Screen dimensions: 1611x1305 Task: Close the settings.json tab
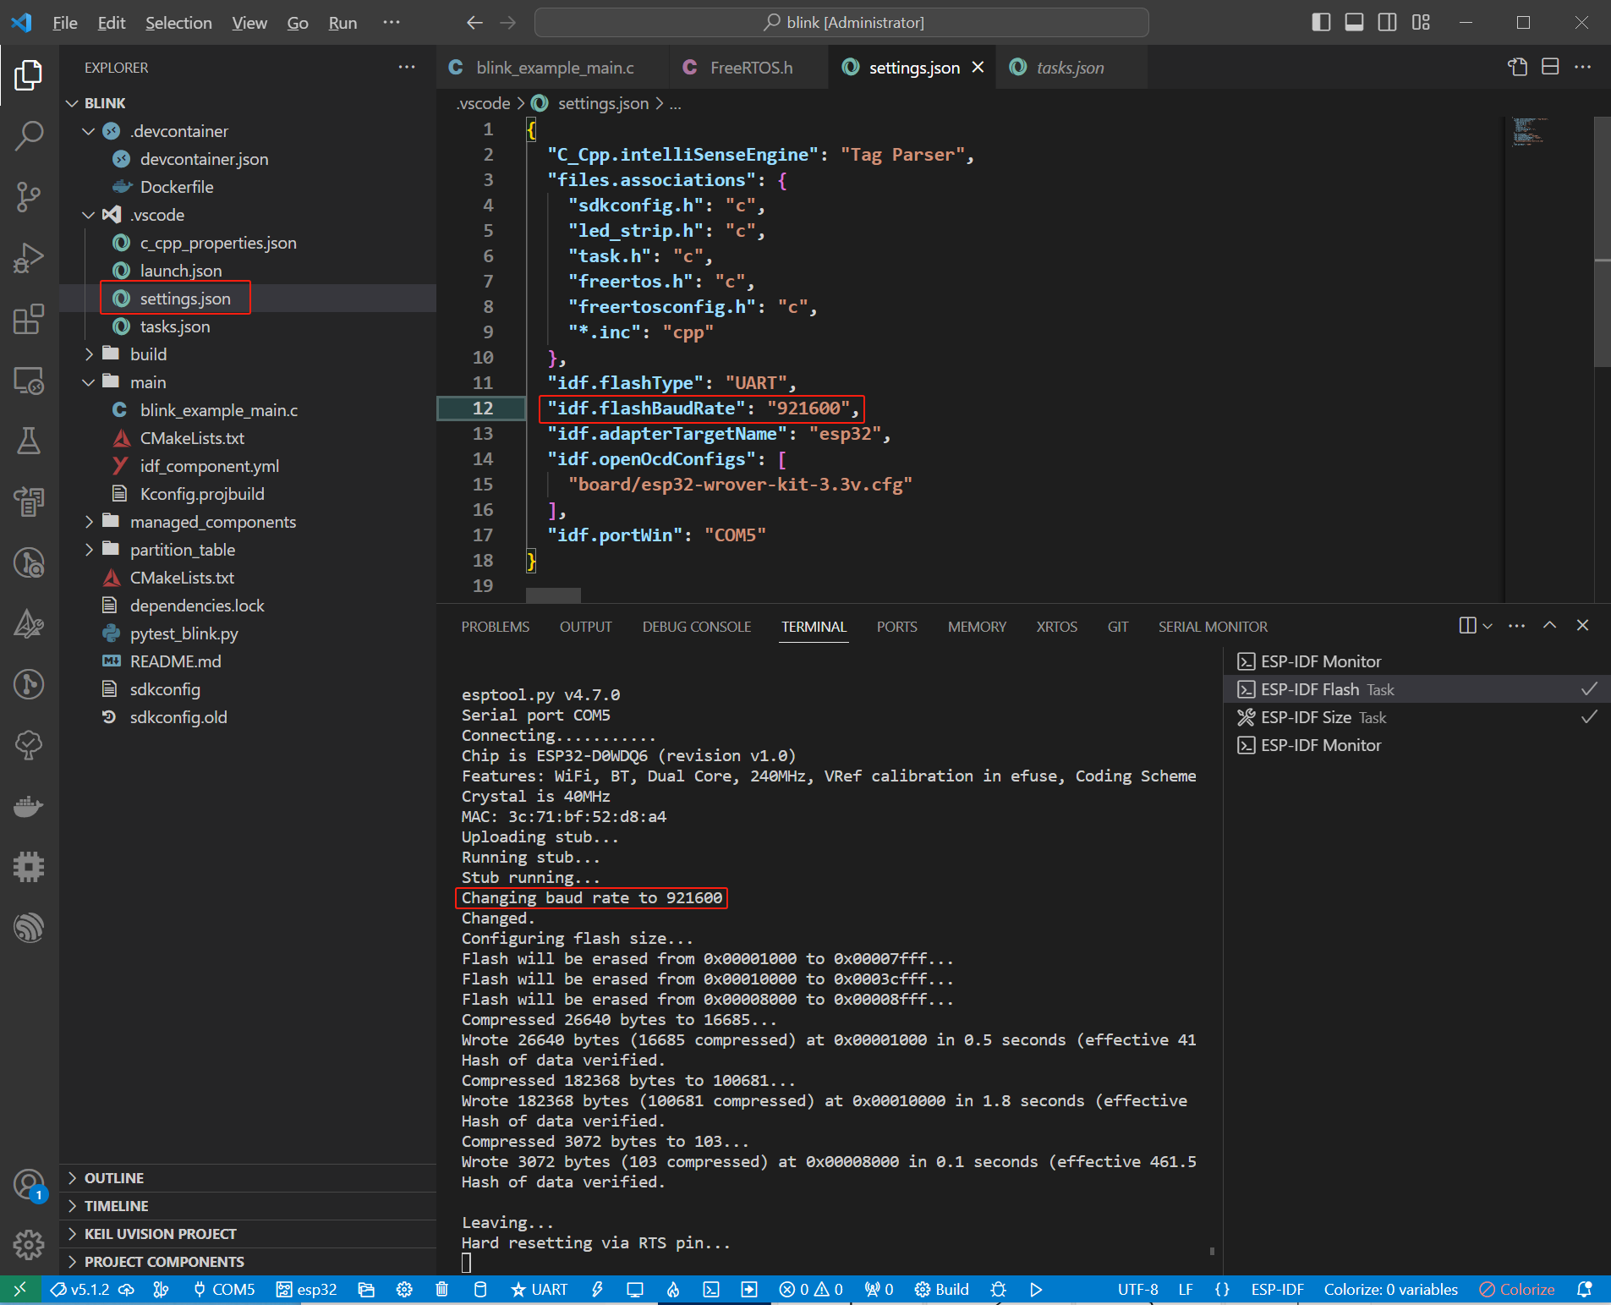coord(978,67)
